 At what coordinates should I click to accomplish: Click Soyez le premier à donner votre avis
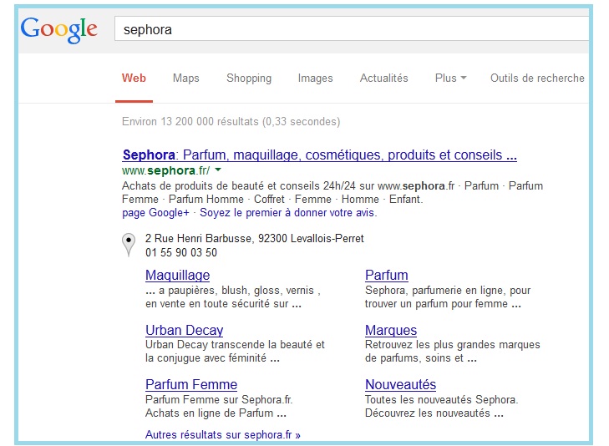coord(287,213)
